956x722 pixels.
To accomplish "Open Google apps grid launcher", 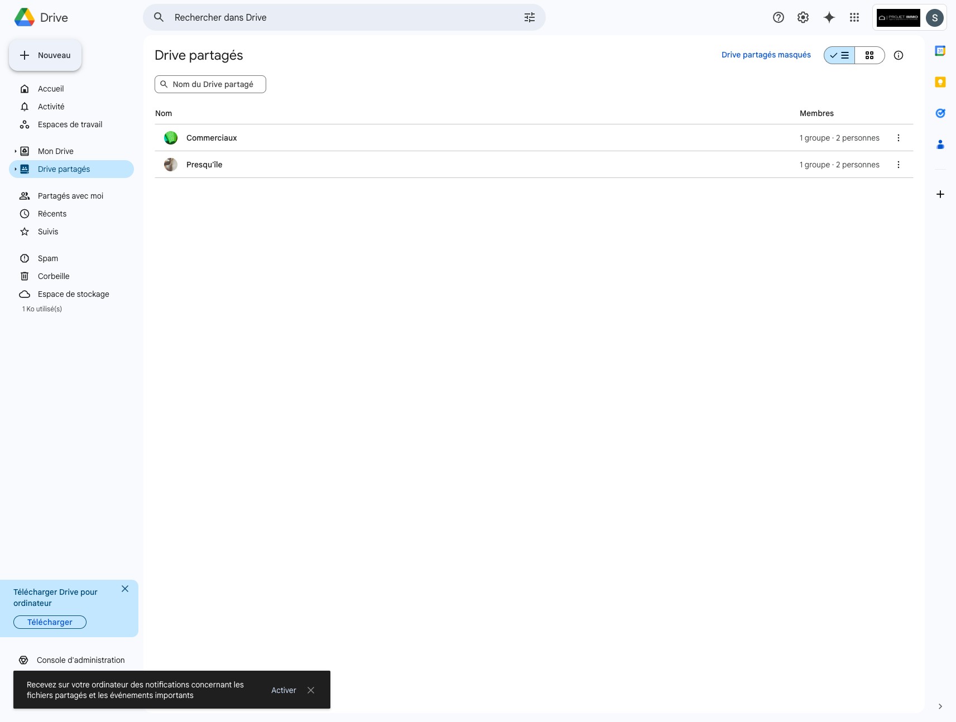I will 854,17.
